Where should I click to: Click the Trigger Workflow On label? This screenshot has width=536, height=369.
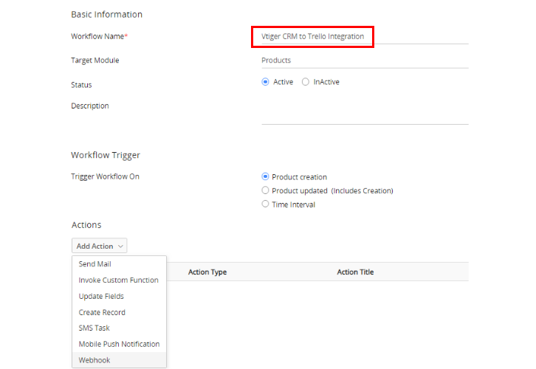pos(106,176)
